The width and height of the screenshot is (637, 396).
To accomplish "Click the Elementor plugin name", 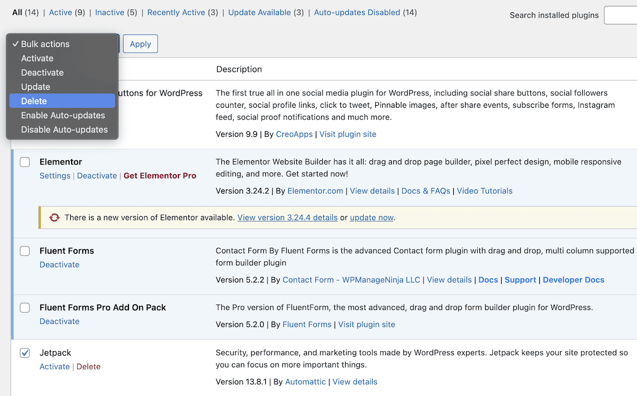I will [61, 162].
